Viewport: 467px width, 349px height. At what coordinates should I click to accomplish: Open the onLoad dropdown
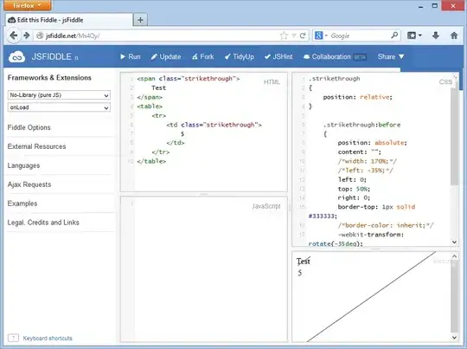[x=59, y=107]
